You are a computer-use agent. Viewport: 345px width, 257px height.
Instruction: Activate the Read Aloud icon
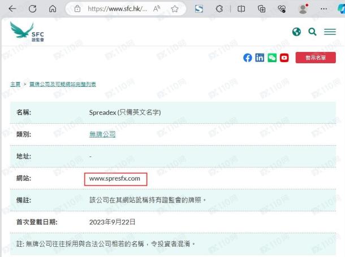pyautogui.click(x=157, y=9)
